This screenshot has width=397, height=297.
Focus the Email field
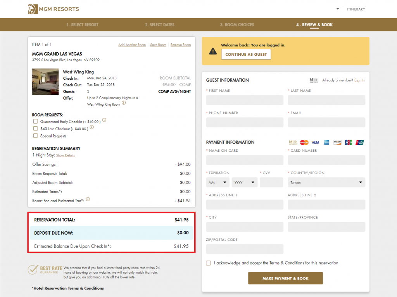(326, 122)
